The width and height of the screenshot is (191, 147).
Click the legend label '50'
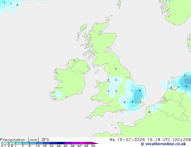click(93, 146)
